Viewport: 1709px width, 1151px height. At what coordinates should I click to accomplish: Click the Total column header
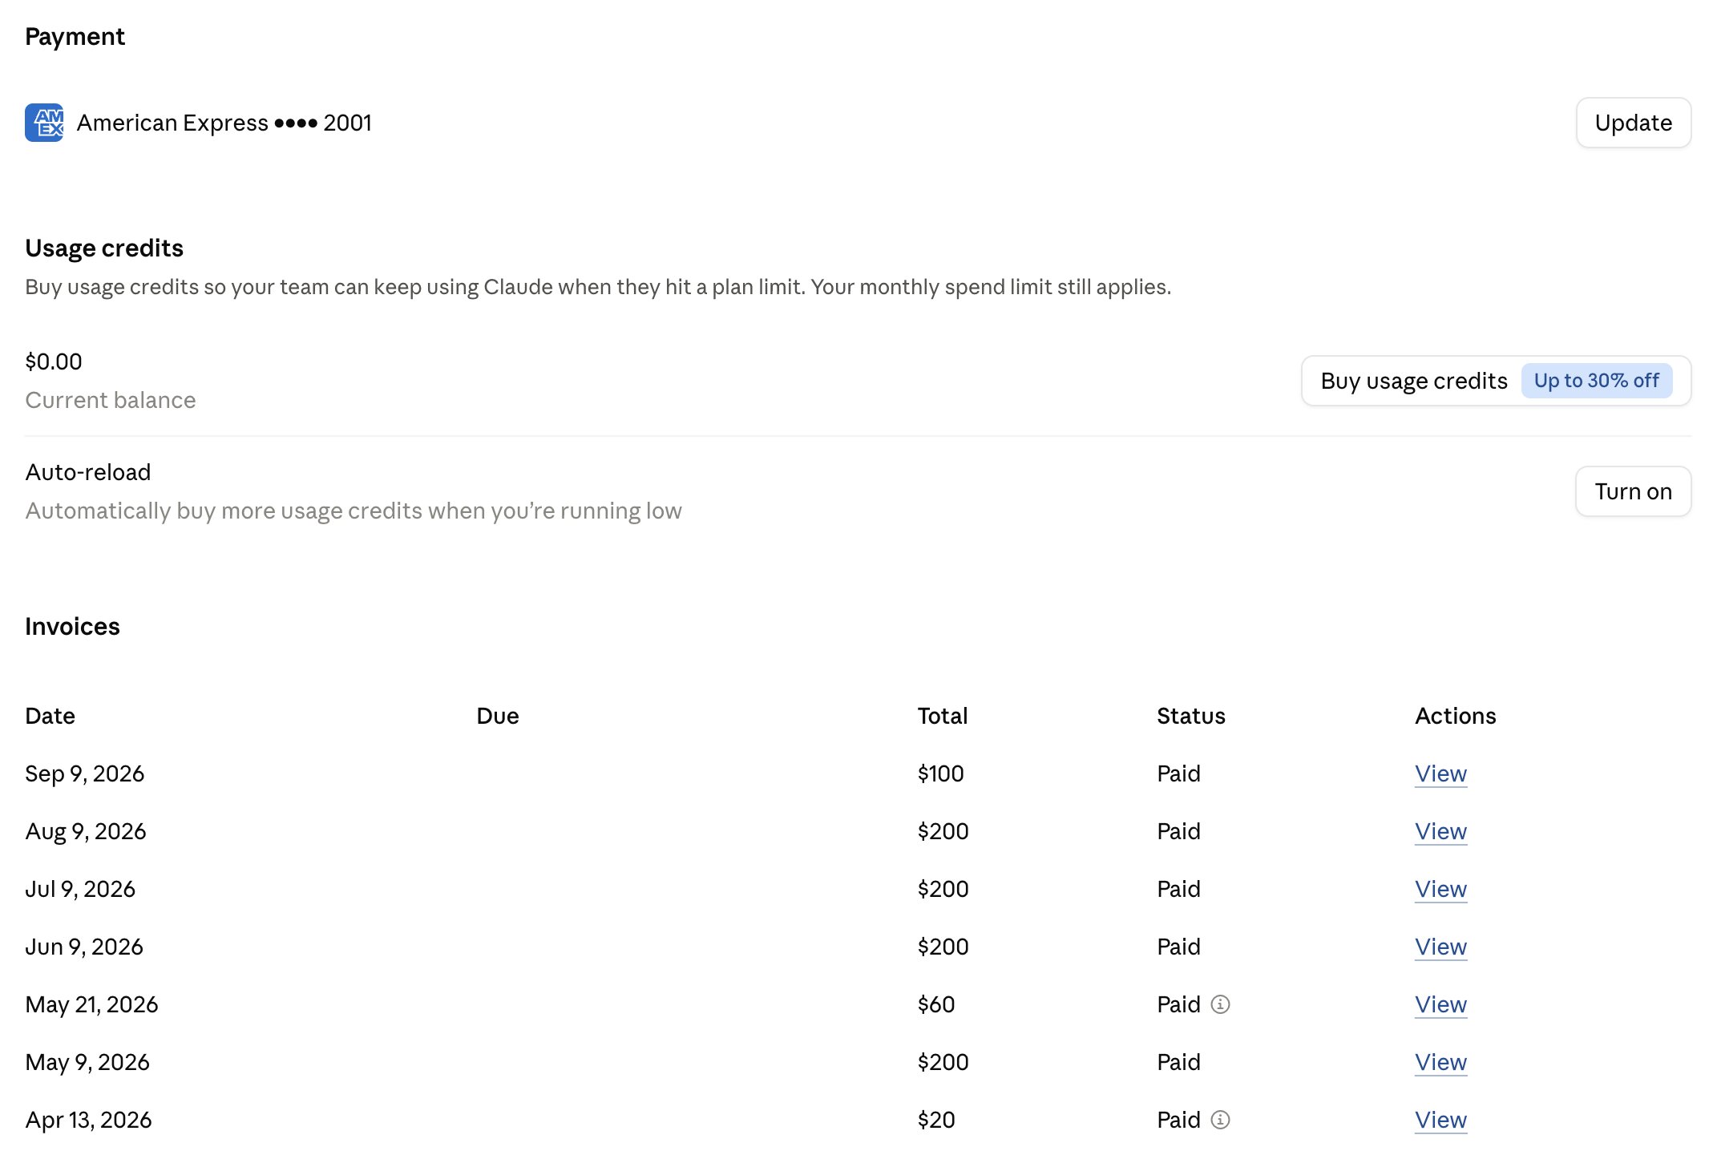point(943,716)
